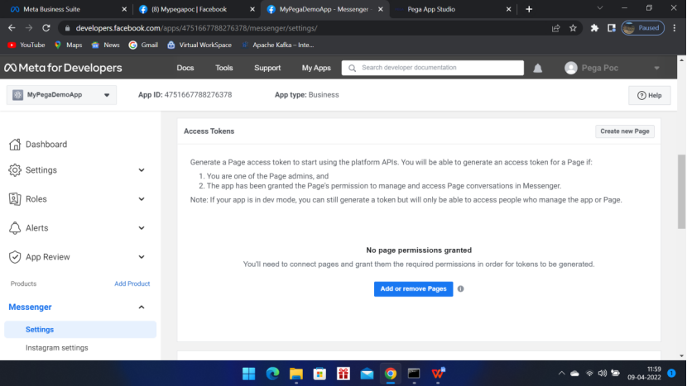The width and height of the screenshot is (687, 386).
Task: Click the developer documentation search field
Action: pos(432,68)
